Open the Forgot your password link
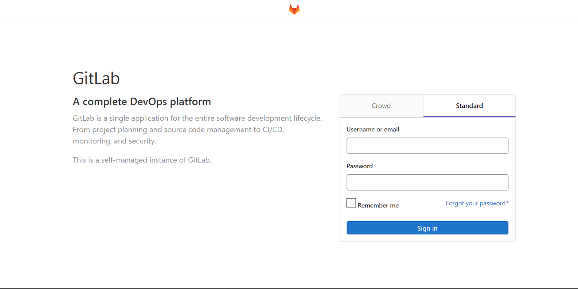The width and height of the screenshot is (578, 289). pos(477,203)
